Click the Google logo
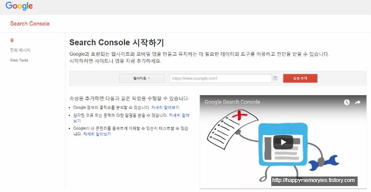Screen dimensions: 371x192 coord(19,5)
